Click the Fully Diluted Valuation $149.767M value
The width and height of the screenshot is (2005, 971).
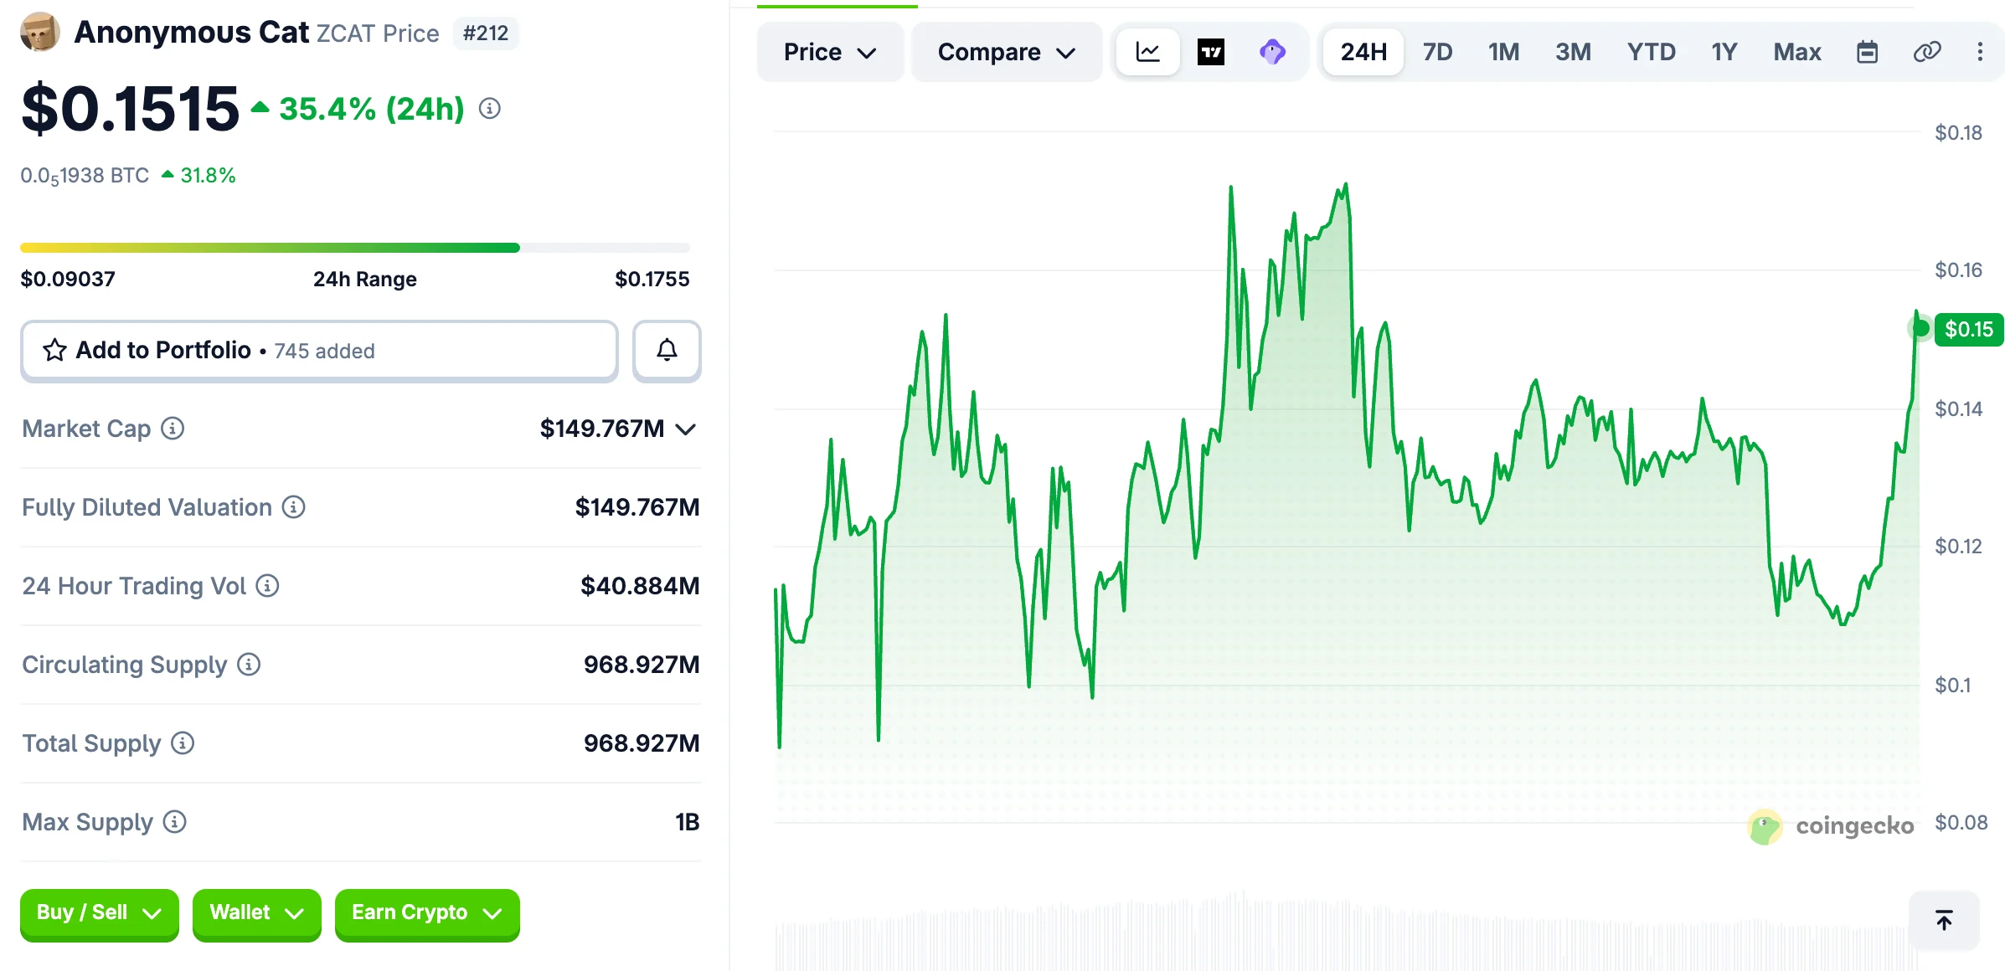pos(637,507)
